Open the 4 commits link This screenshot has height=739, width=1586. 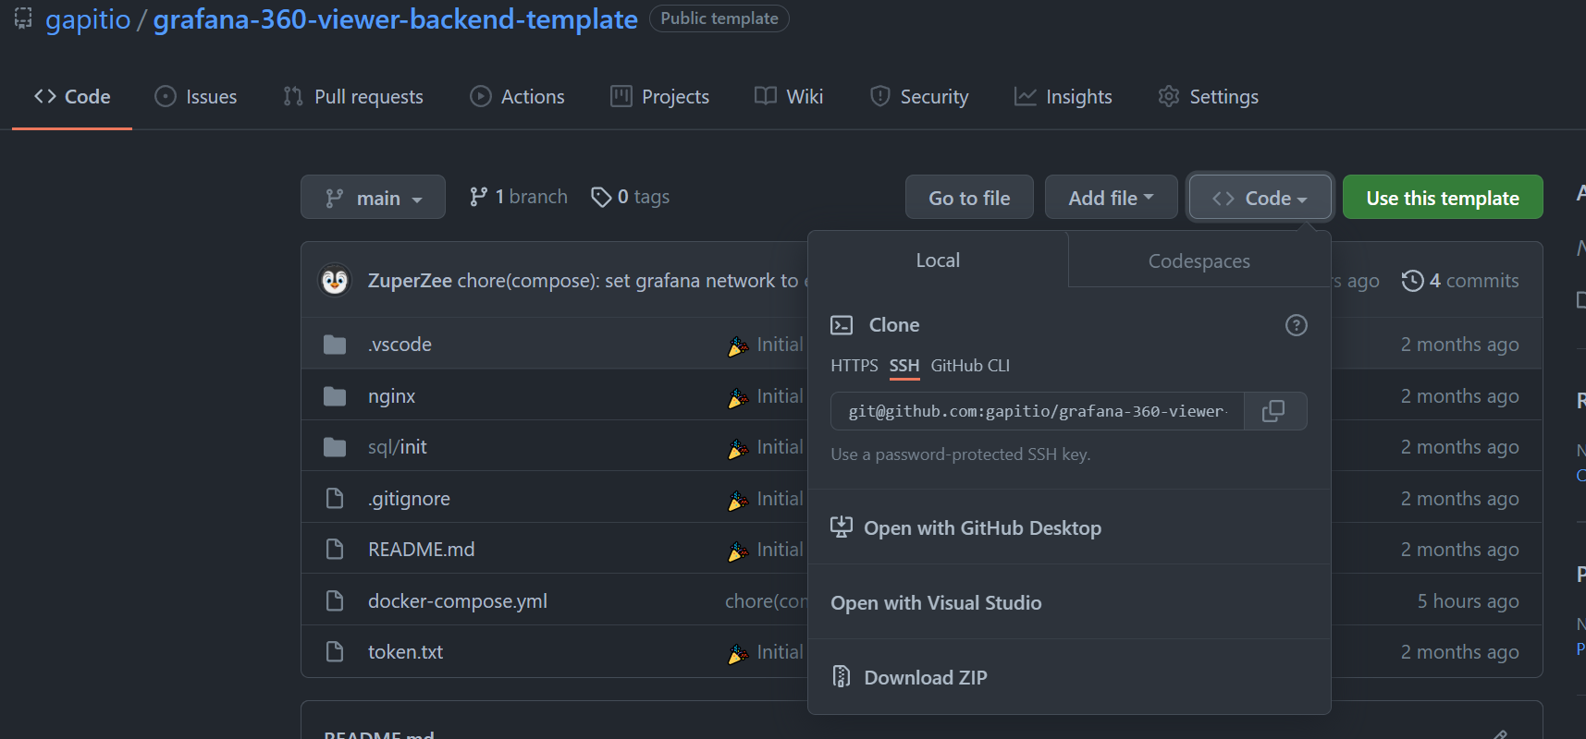(x=1460, y=281)
